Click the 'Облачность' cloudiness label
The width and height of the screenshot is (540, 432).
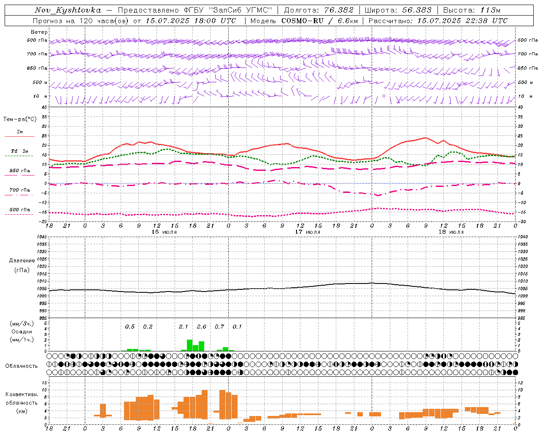(22, 366)
